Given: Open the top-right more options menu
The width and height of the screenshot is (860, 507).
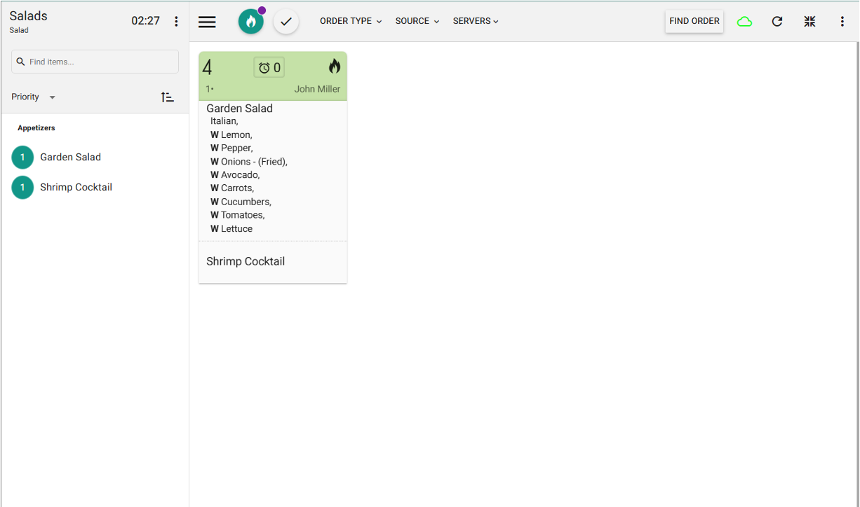Looking at the screenshot, I should pos(842,22).
